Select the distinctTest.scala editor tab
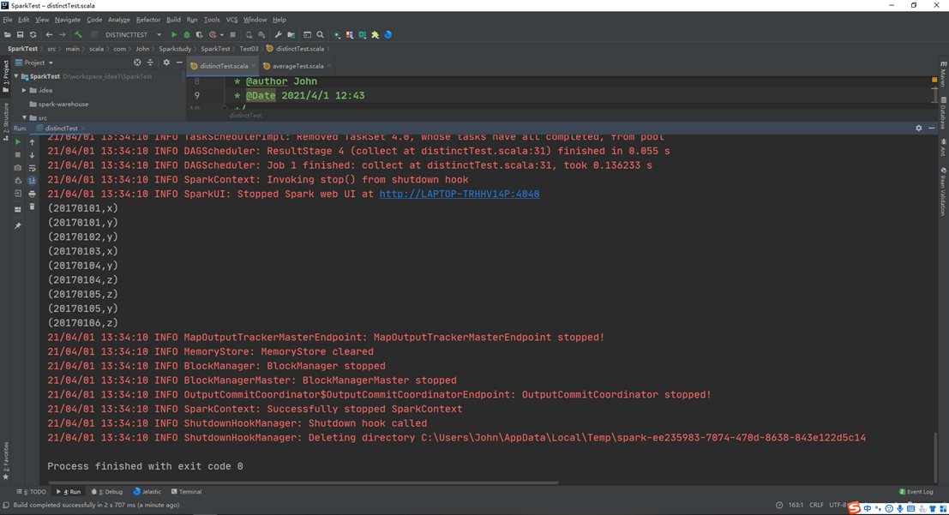This screenshot has height=515, width=949. (223, 66)
